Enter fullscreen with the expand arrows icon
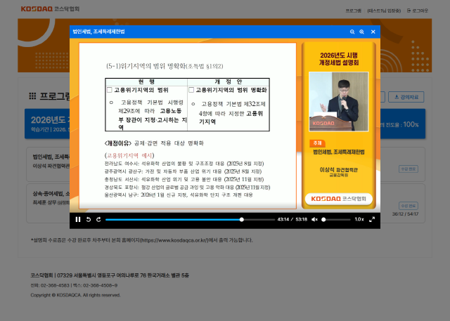 click(x=372, y=220)
